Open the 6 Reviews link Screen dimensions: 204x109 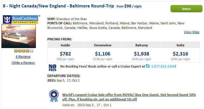pos(23,57)
